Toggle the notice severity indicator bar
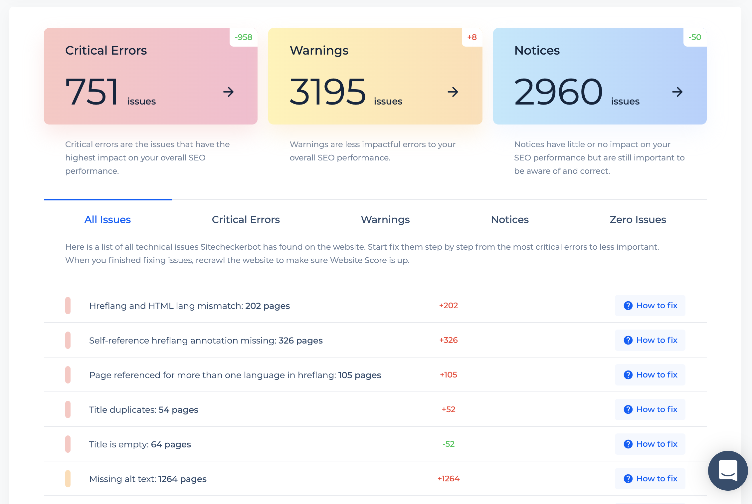This screenshot has width=752, height=504. pos(68,478)
